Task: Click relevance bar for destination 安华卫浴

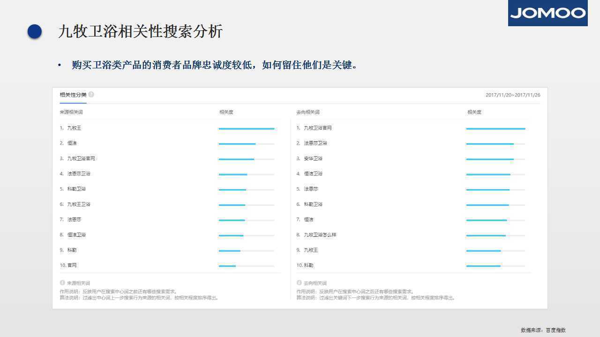Action: 495,159
